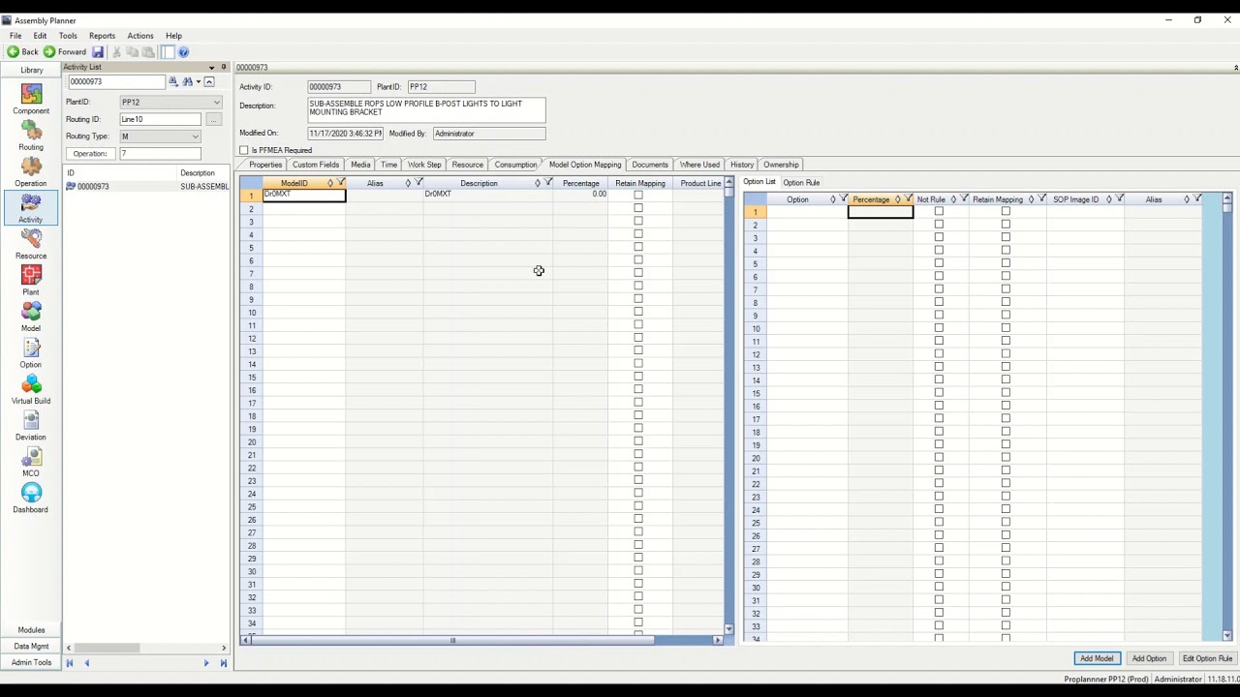The width and height of the screenshot is (1240, 697).
Task: Check Retain Mapping in option row 1
Action: [x=1006, y=212]
